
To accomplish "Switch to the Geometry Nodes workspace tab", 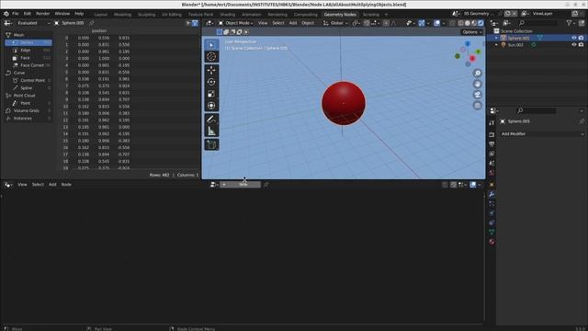I will click(340, 15).
